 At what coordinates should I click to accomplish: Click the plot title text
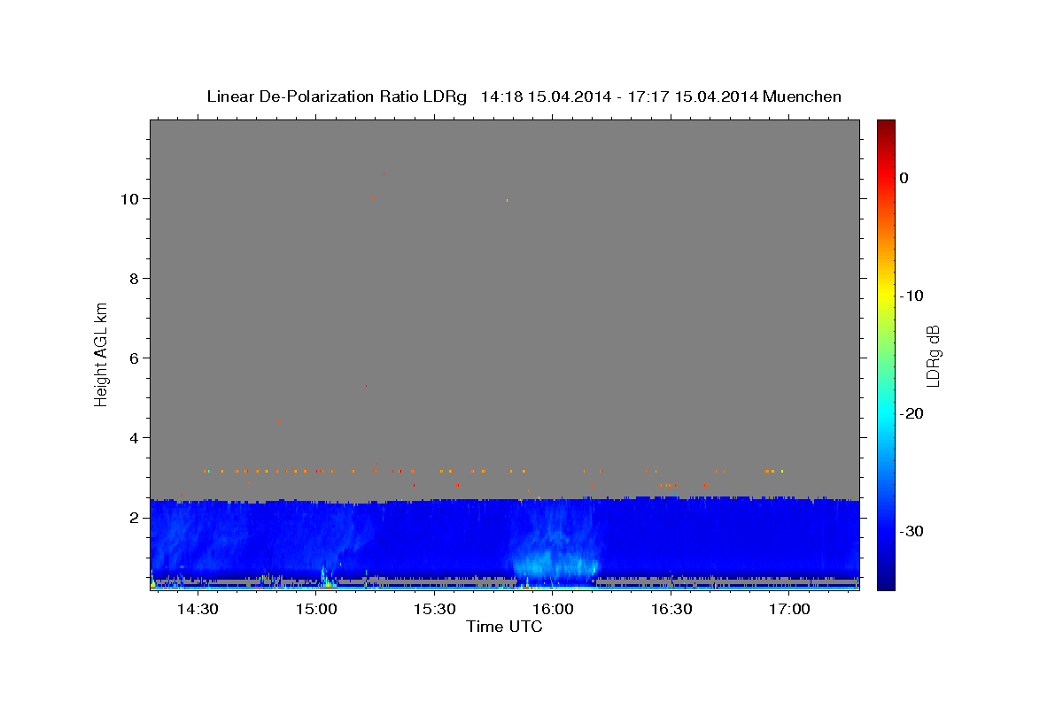pyautogui.click(x=524, y=96)
